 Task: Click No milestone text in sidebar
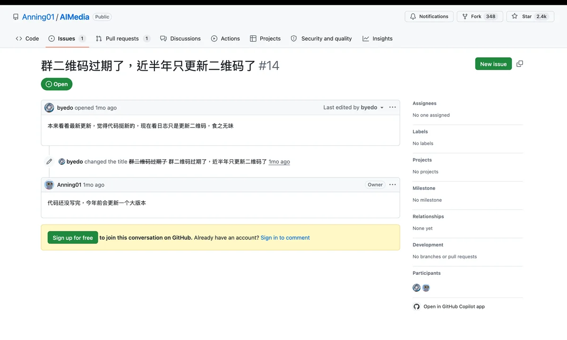(x=427, y=200)
